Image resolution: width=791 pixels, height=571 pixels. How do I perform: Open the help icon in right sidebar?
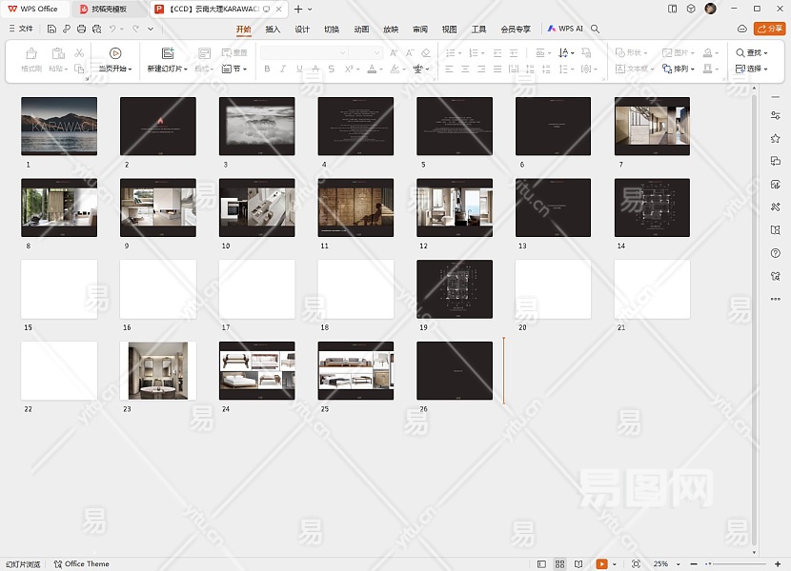coord(776,253)
